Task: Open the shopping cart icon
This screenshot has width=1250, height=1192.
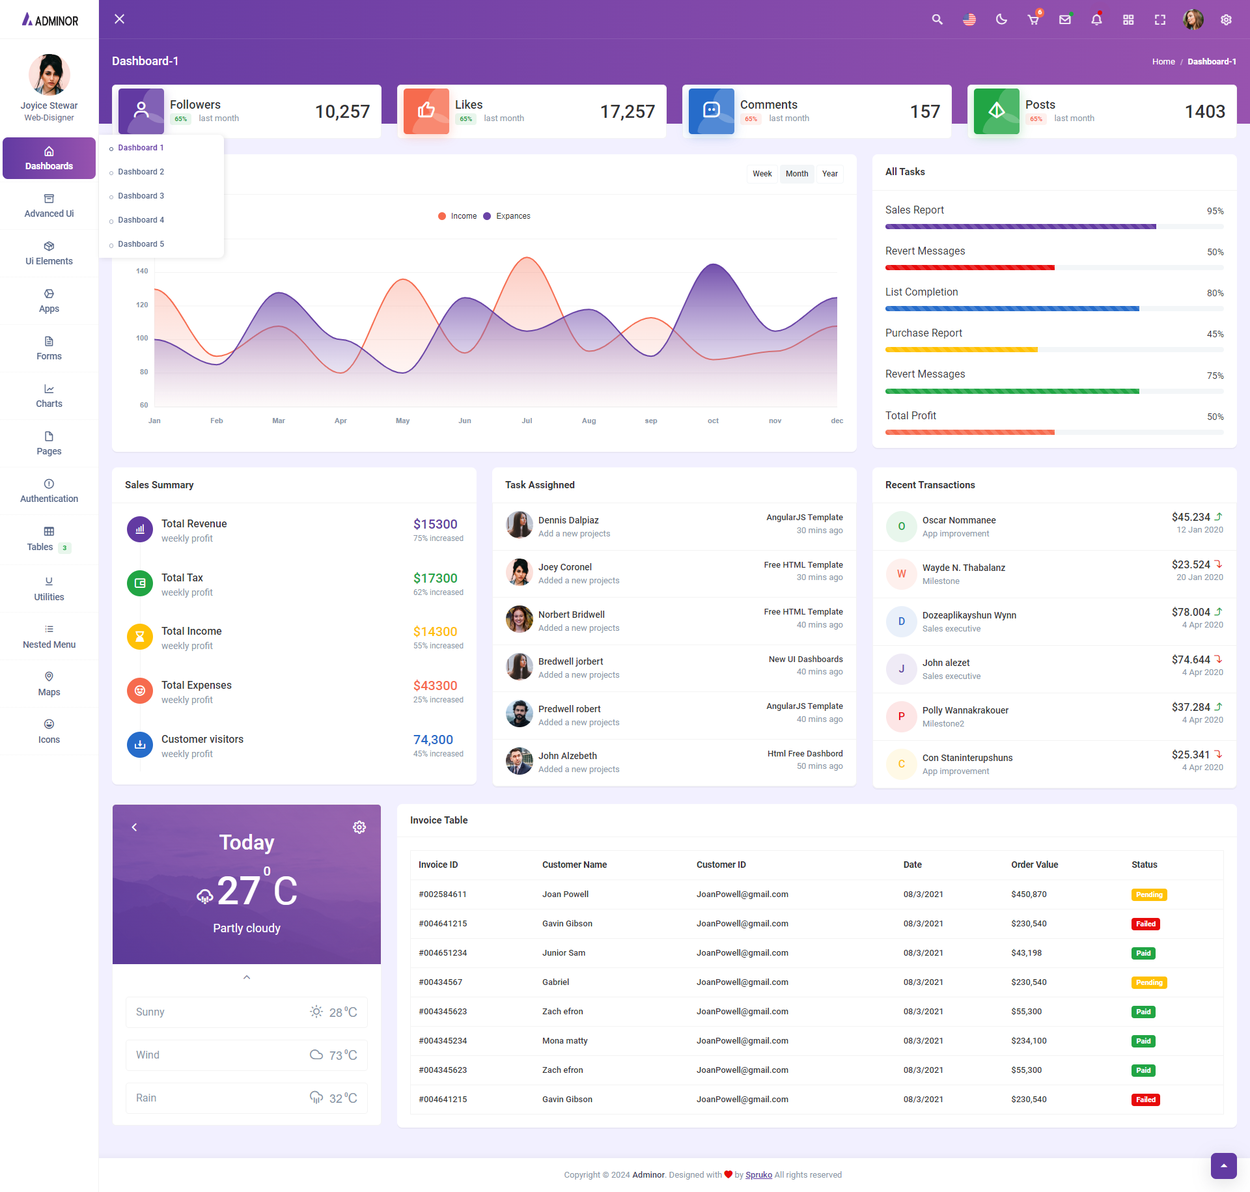Action: pos(1033,20)
